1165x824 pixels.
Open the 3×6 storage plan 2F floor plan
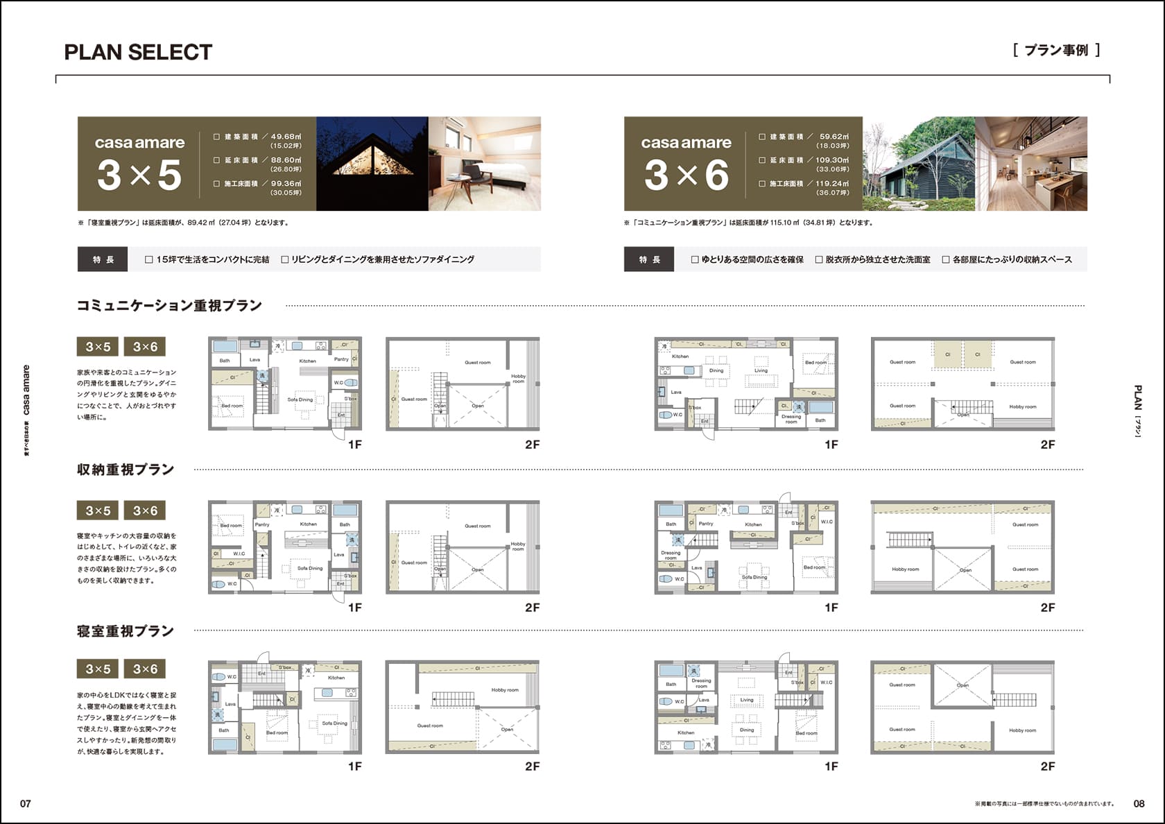(963, 547)
